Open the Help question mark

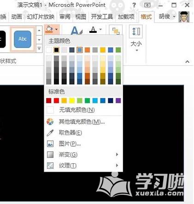(x=134, y=5)
